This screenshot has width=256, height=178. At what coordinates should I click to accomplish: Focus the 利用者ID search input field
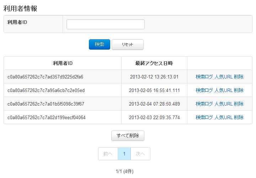click(x=106, y=24)
